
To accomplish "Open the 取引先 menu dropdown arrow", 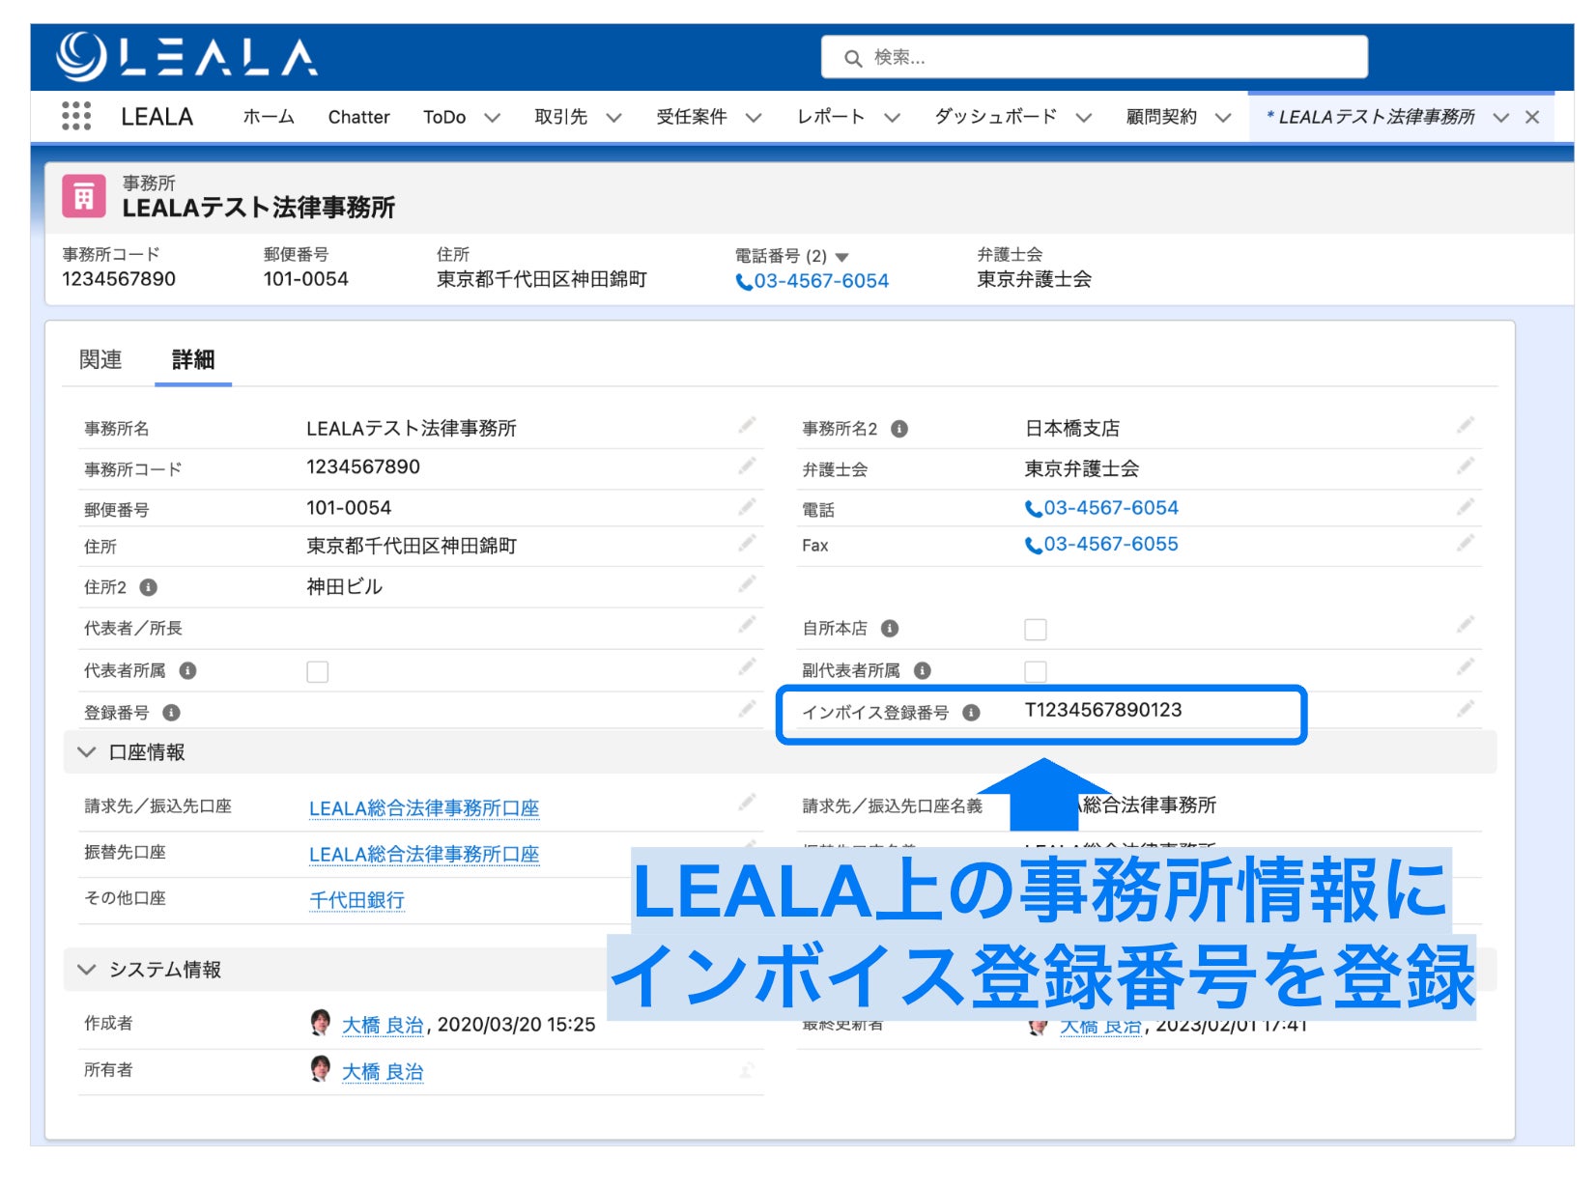I will [613, 118].
